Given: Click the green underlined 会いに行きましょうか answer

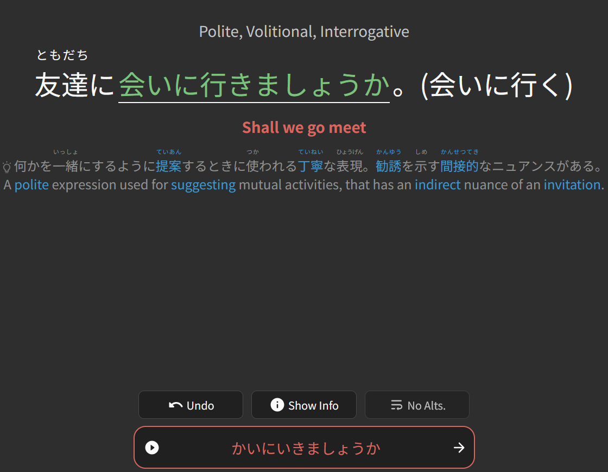Looking at the screenshot, I should pos(254,86).
